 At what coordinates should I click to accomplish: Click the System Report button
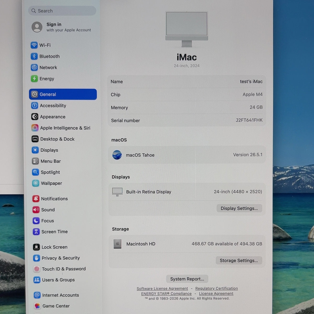point(187,279)
